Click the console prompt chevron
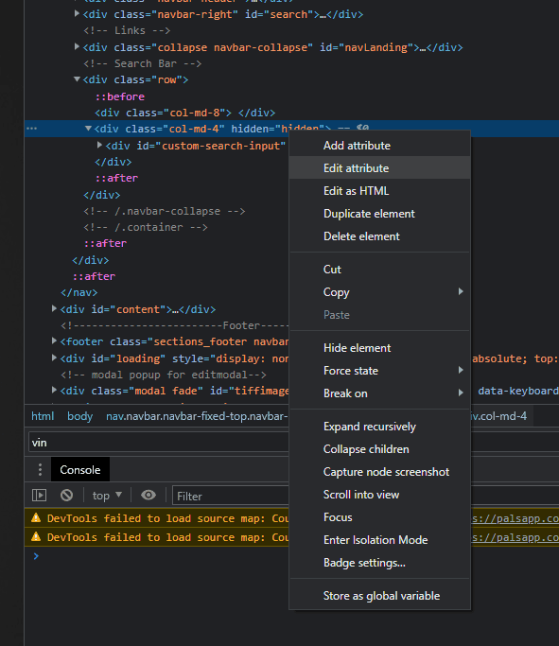Viewport: 559px width, 646px height. click(x=36, y=556)
